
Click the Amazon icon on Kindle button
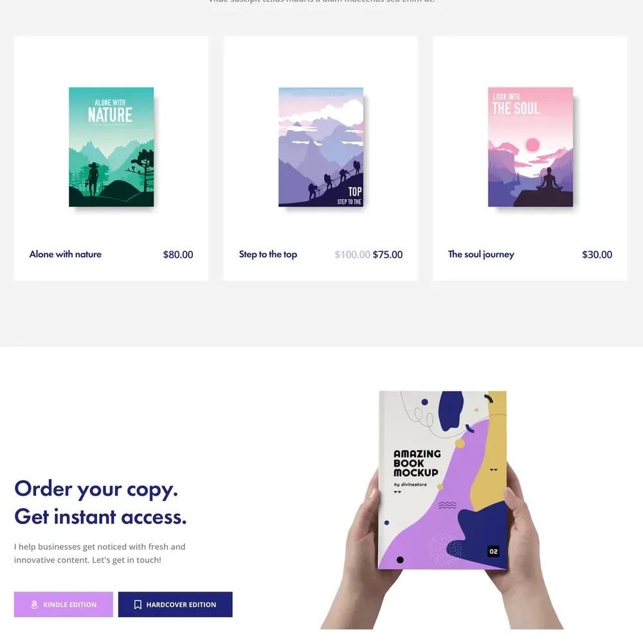(x=35, y=604)
